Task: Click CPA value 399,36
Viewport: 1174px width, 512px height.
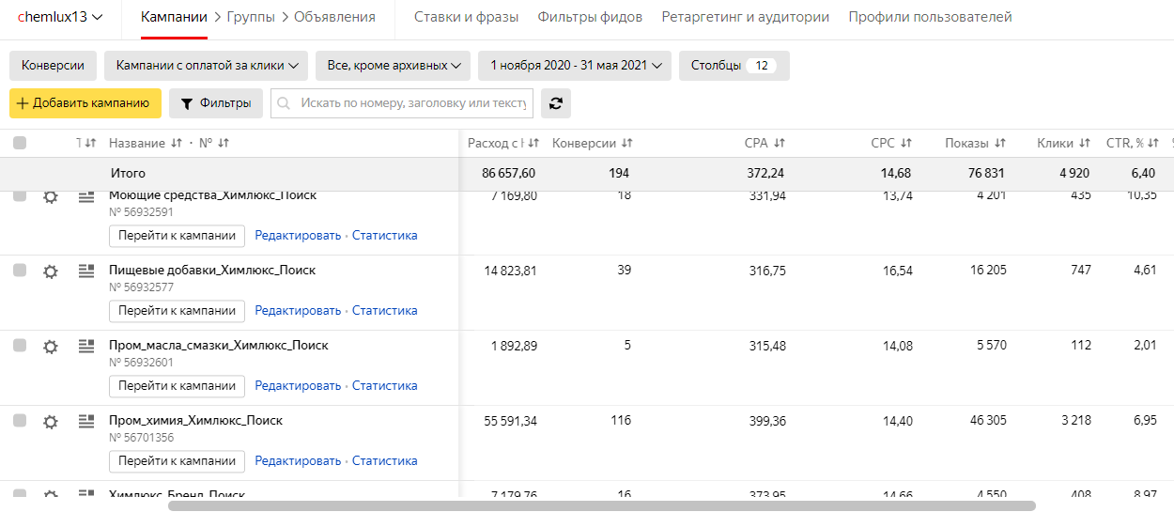Action: (x=765, y=421)
